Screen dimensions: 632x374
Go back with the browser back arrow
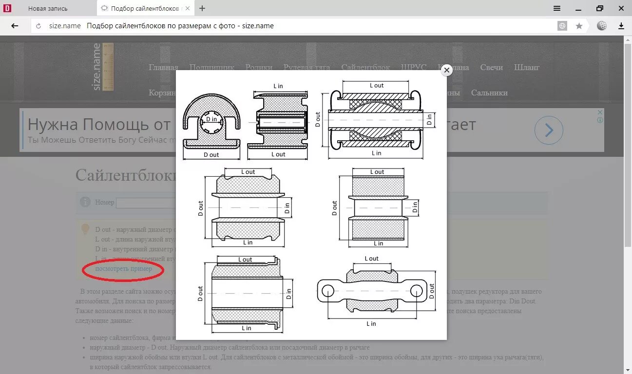click(x=15, y=26)
